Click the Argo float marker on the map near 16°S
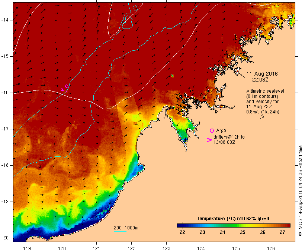This screenshot has width=305, height=252. [x=67, y=86]
